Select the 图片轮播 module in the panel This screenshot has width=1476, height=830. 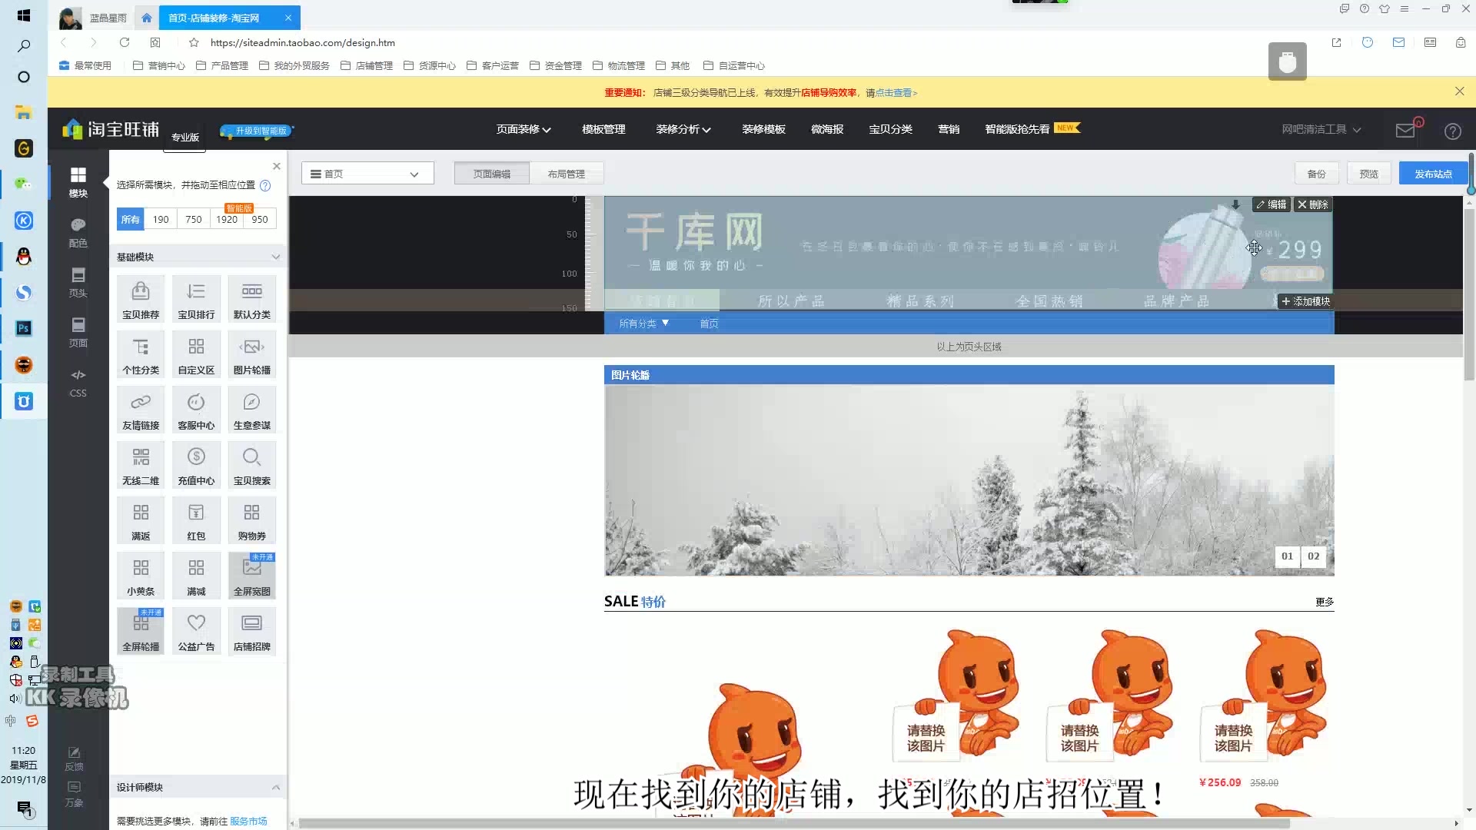(x=251, y=354)
